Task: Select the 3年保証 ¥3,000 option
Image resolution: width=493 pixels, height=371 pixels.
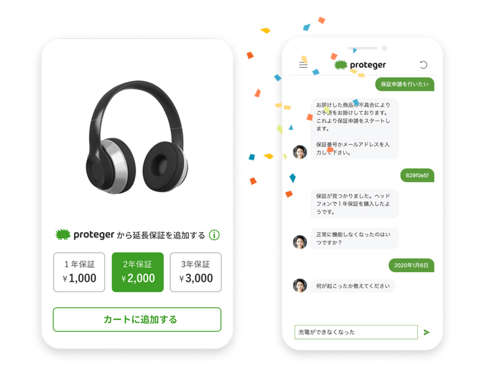Action: tap(196, 272)
